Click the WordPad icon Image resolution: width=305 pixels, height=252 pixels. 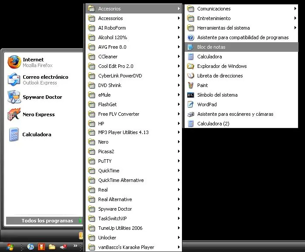click(191, 104)
